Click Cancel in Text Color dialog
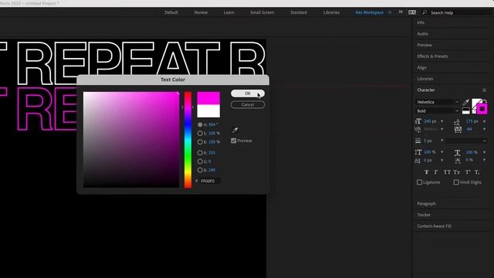Image resolution: width=494 pixels, height=278 pixels. click(248, 105)
